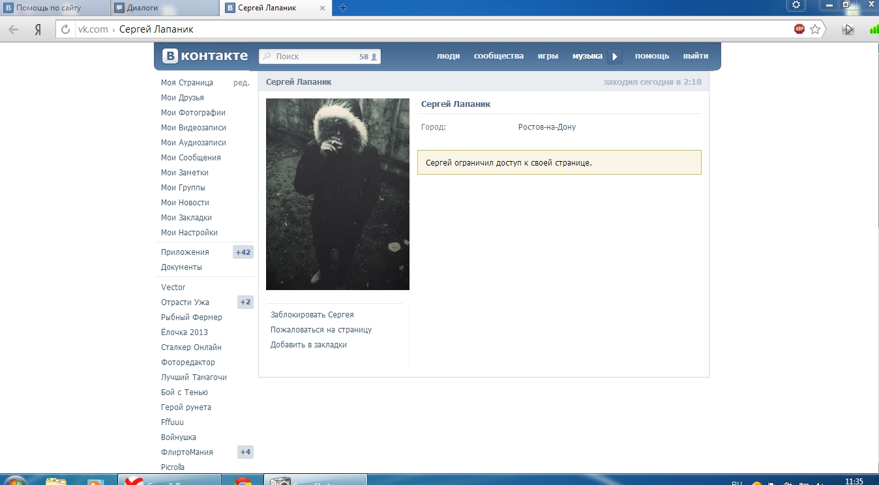This screenshot has height=485, width=879.
Task: Open the сообщества menu item
Action: pos(498,56)
